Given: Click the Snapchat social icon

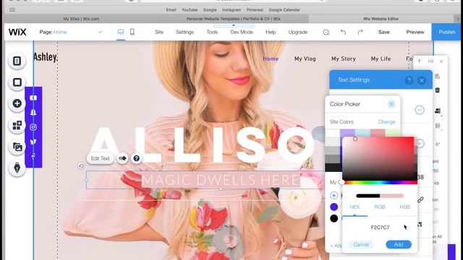Looking at the screenshot, I should [x=33, y=113].
